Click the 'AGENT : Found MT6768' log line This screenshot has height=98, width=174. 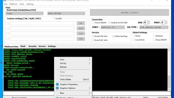click(x=15, y=59)
